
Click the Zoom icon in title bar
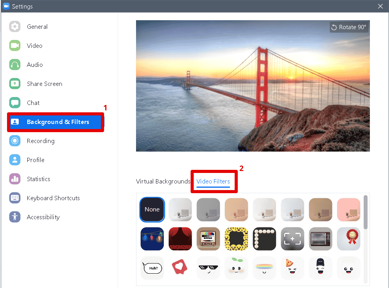pyautogui.click(x=6, y=6)
